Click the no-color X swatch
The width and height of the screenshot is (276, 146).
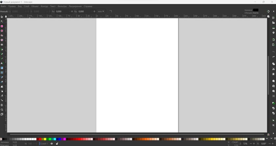[1, 139]
